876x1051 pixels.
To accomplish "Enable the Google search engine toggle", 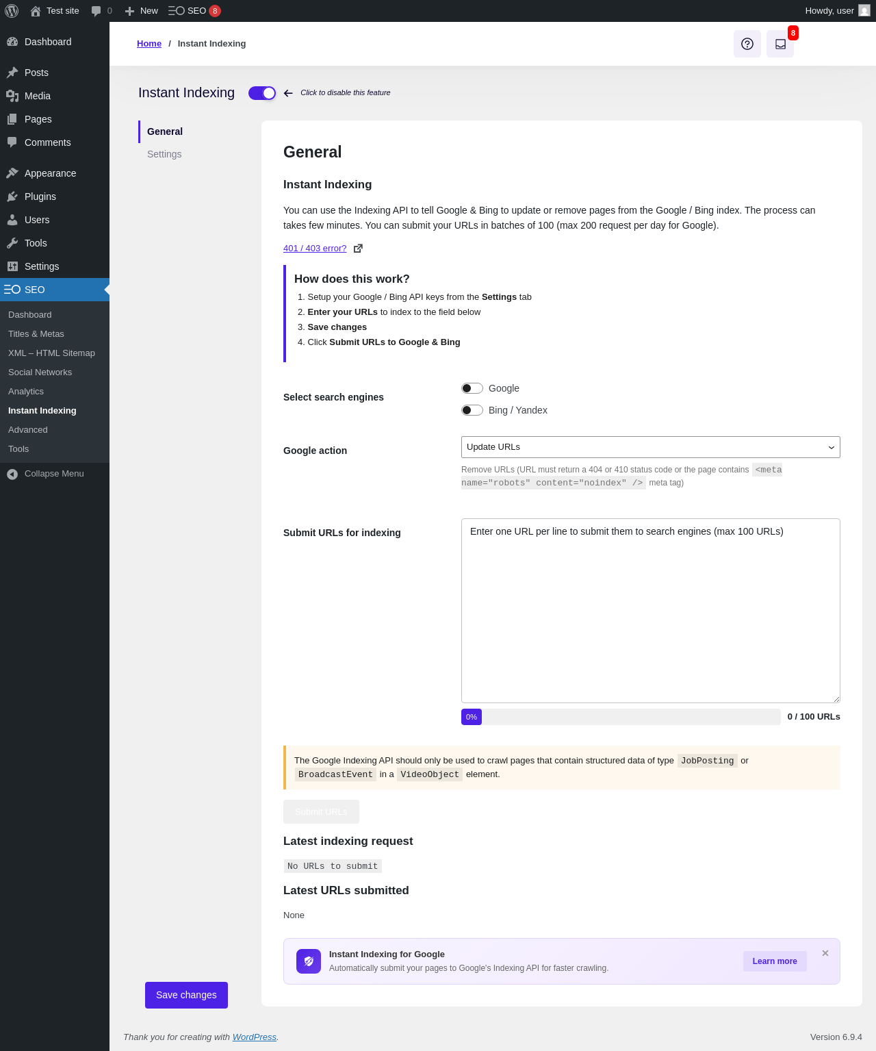I will 472,388.
